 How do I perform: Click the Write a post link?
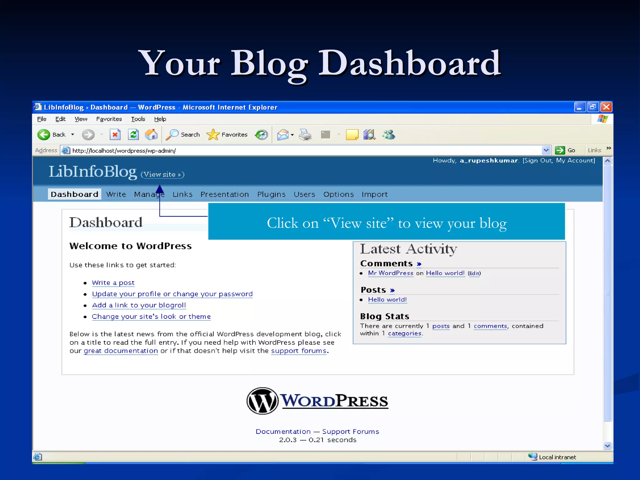tap(113, 282)
